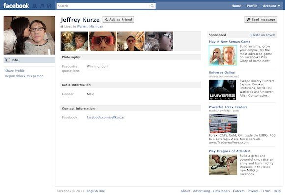Click Share Profile link
The width and height of the screenshot is (285, 195).
pyautogui.click(x=15, y=71)
